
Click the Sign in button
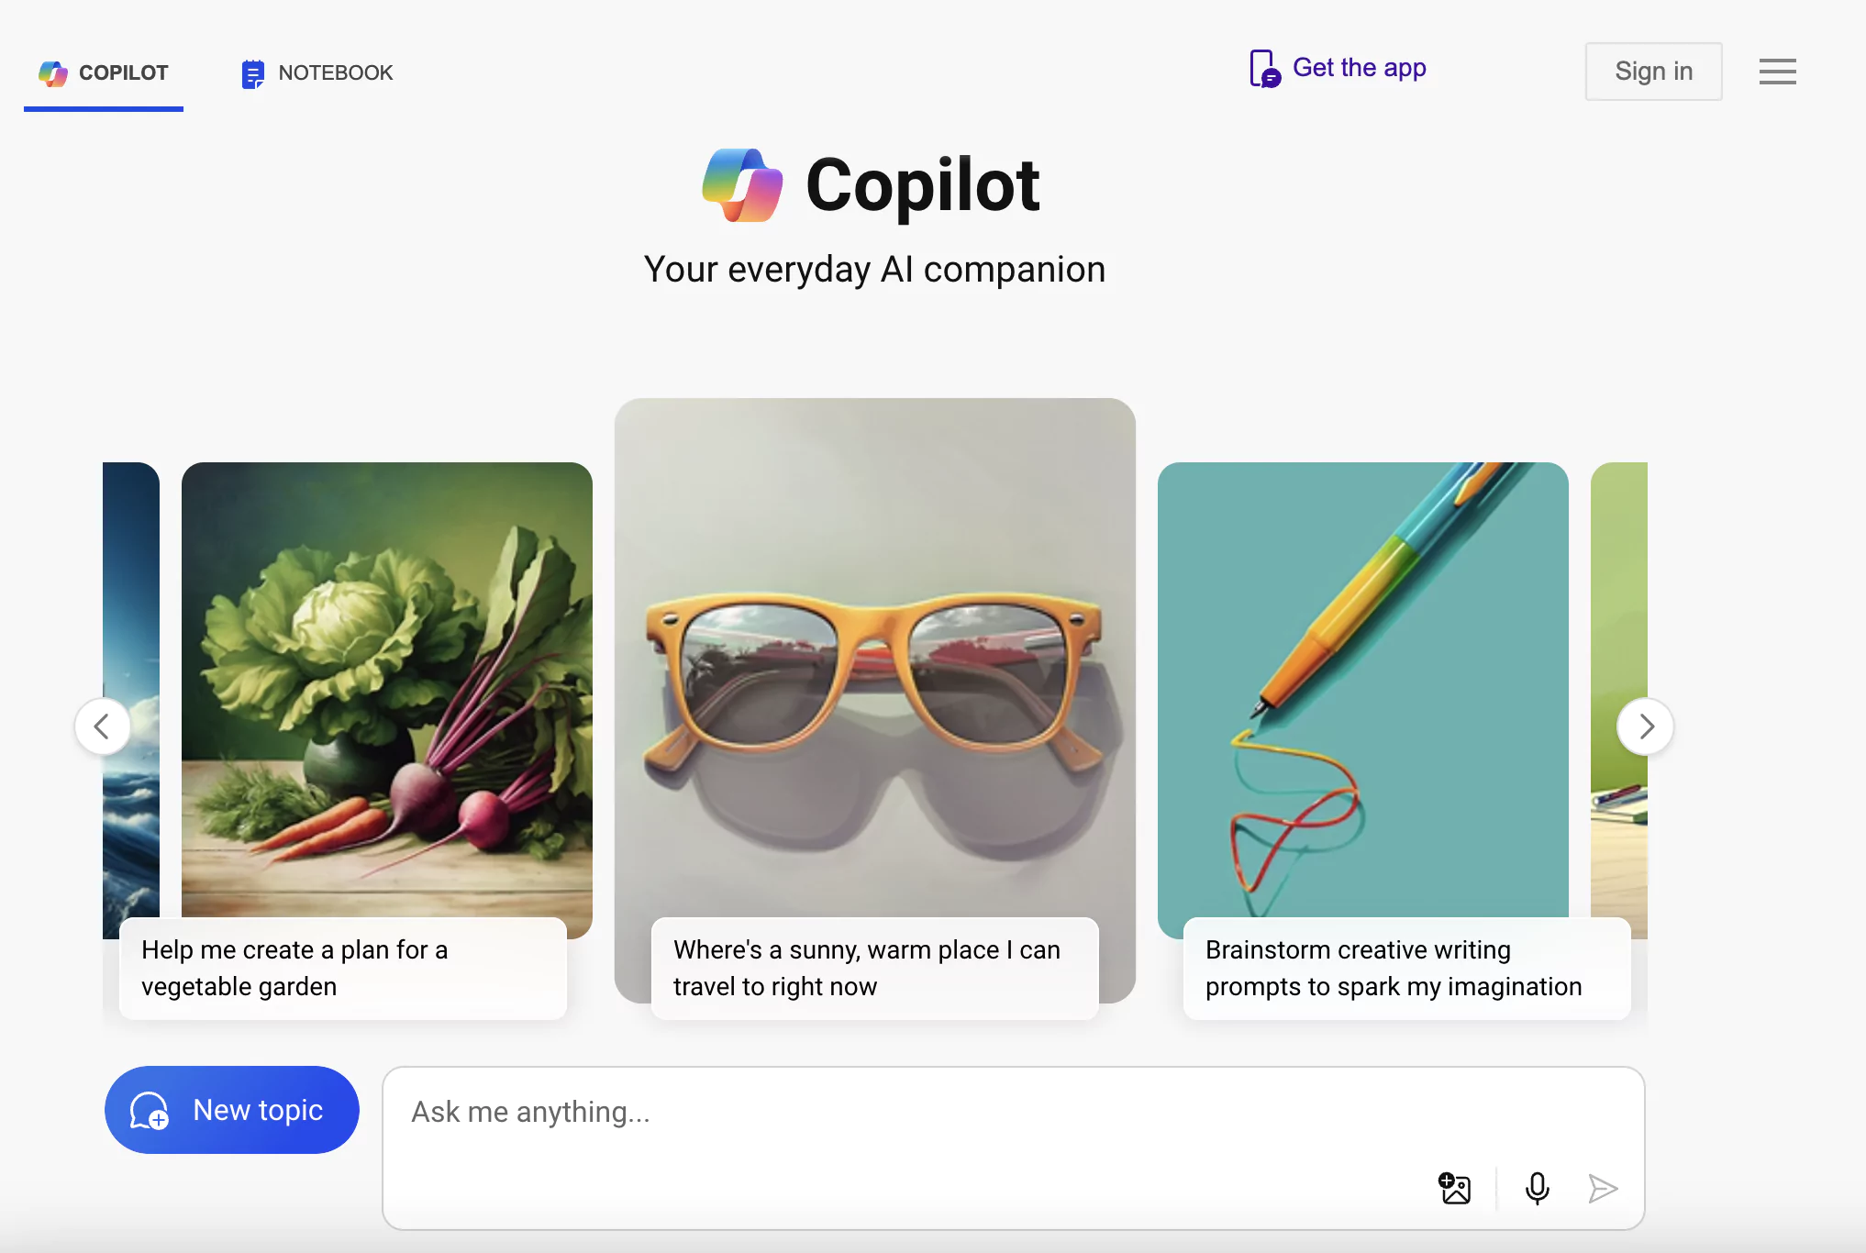click(1653, 72)
